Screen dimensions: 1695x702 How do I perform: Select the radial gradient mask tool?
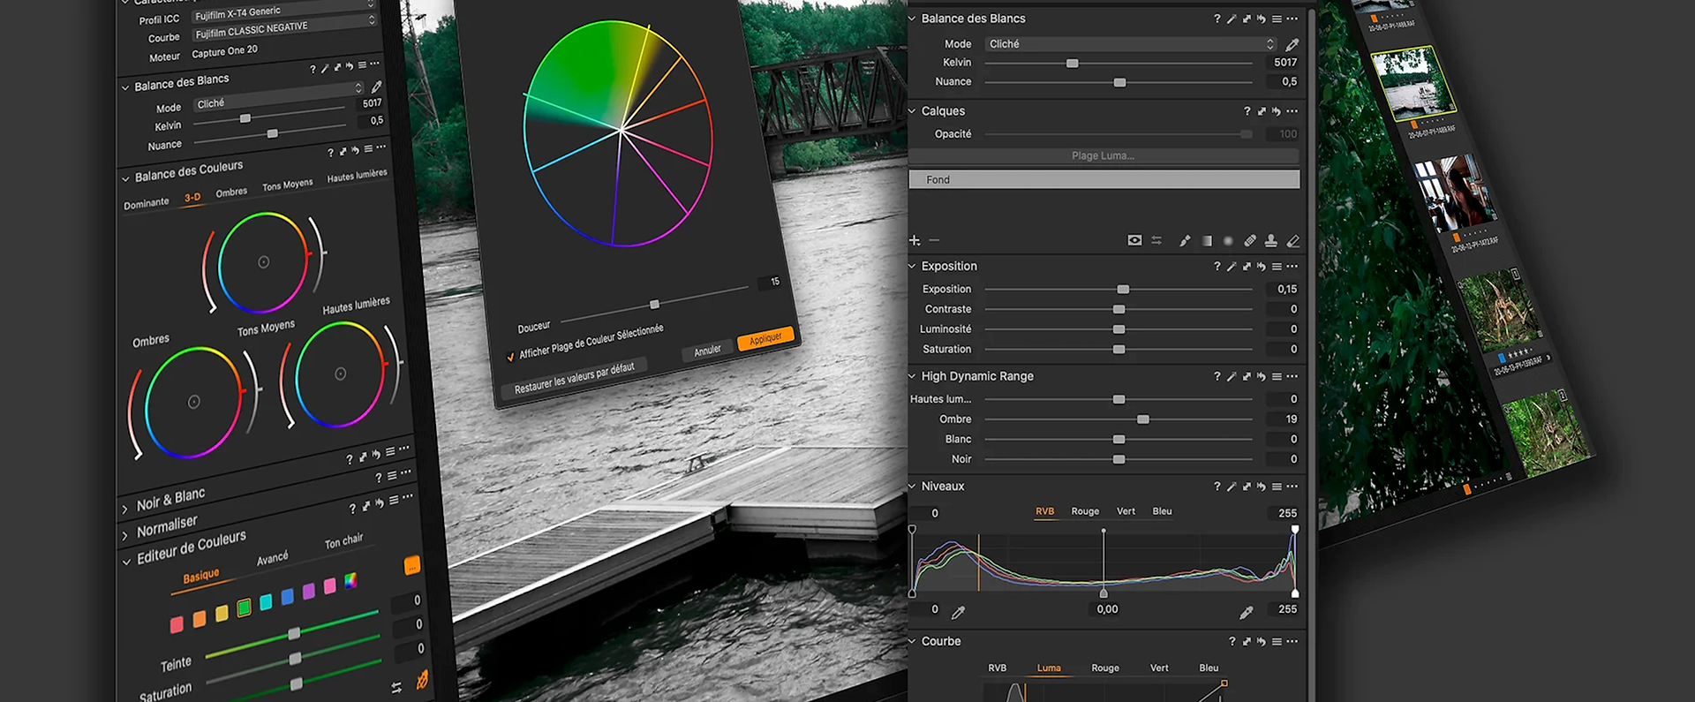coord(1228,240)
